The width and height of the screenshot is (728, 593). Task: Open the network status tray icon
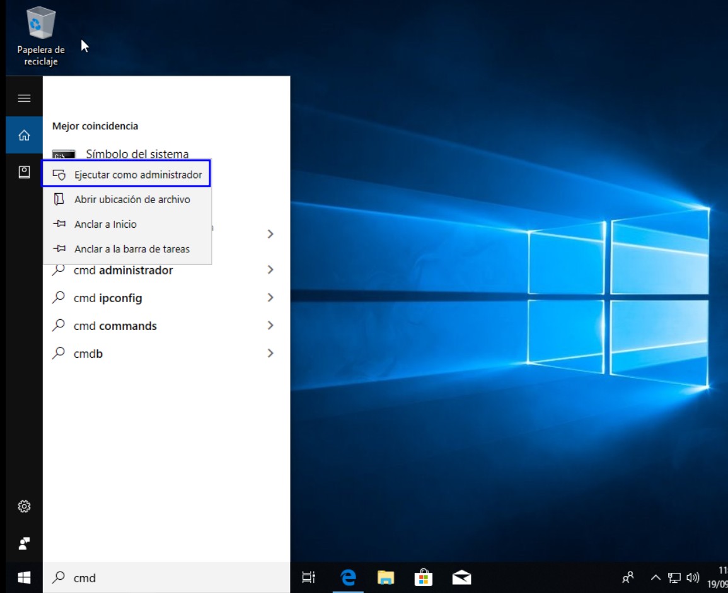tap(674, 578)
